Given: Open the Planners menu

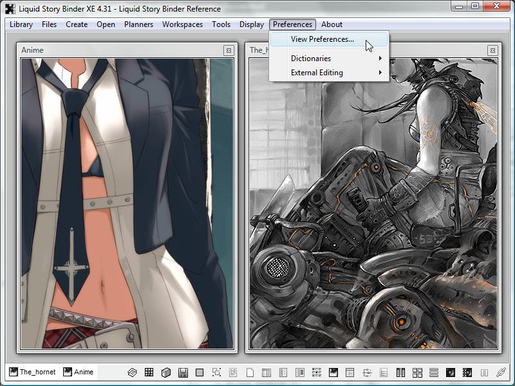Looking at the screenshot, I should [x=138, y=24].
